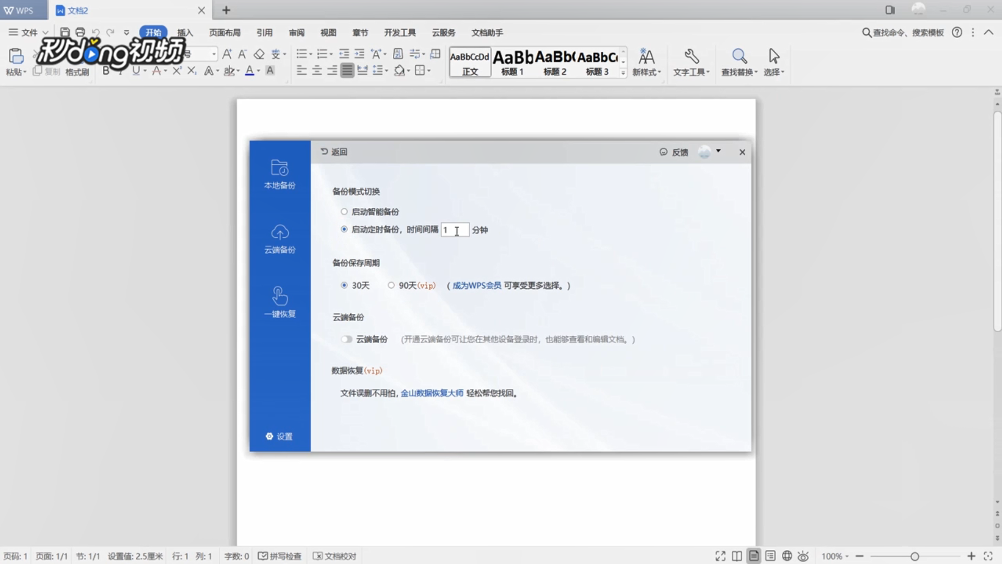Open the 页面布局 ribbon tab
Image resolution: width=1002 pixels, height=564 pixels.
coord(224,33)
